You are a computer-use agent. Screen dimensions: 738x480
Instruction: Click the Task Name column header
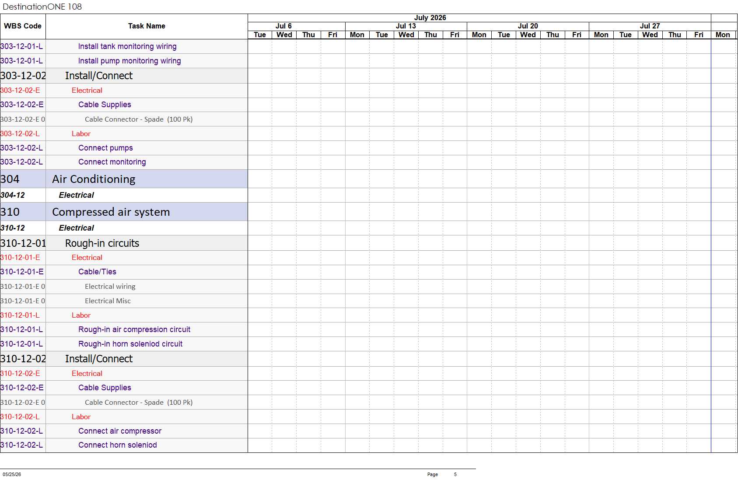(x=147, y=26)
